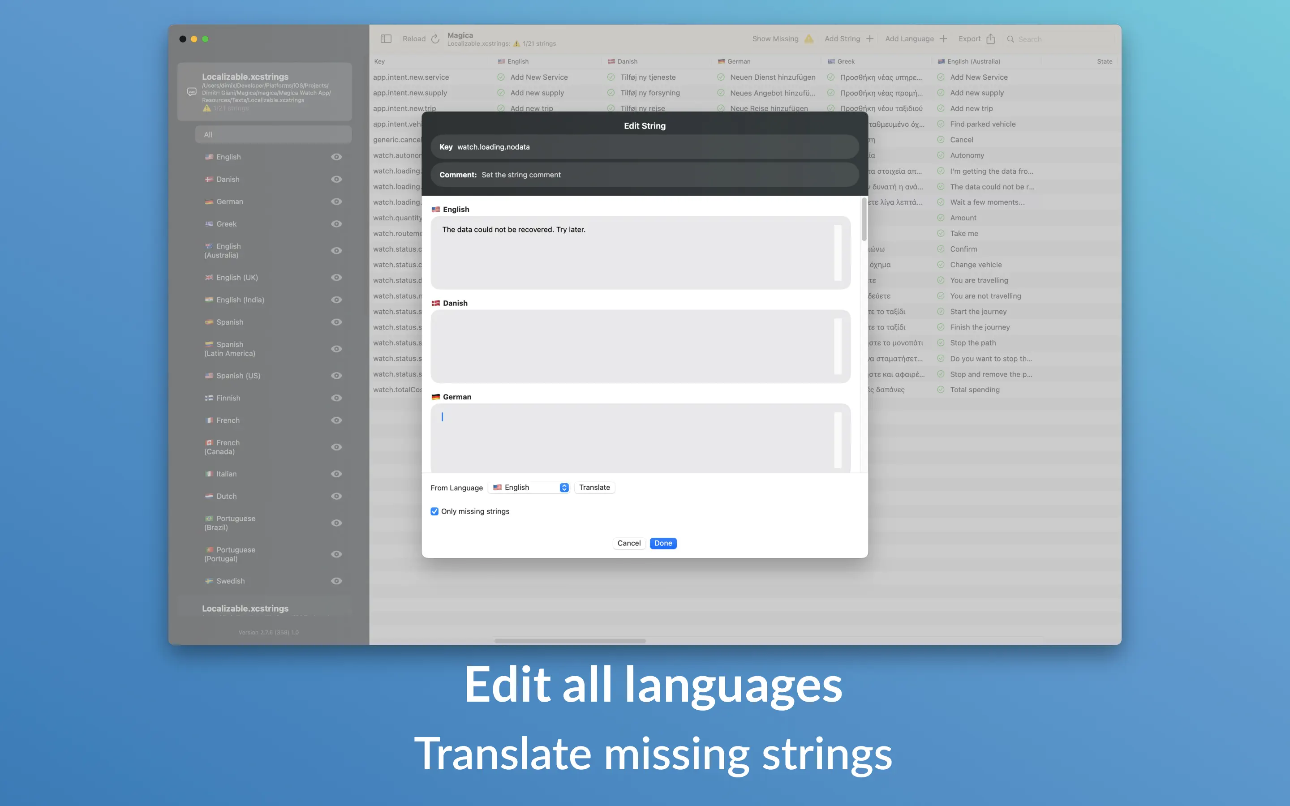Toggle Only missing strings checkbox
1290x806 pixels.
(434, 511)
